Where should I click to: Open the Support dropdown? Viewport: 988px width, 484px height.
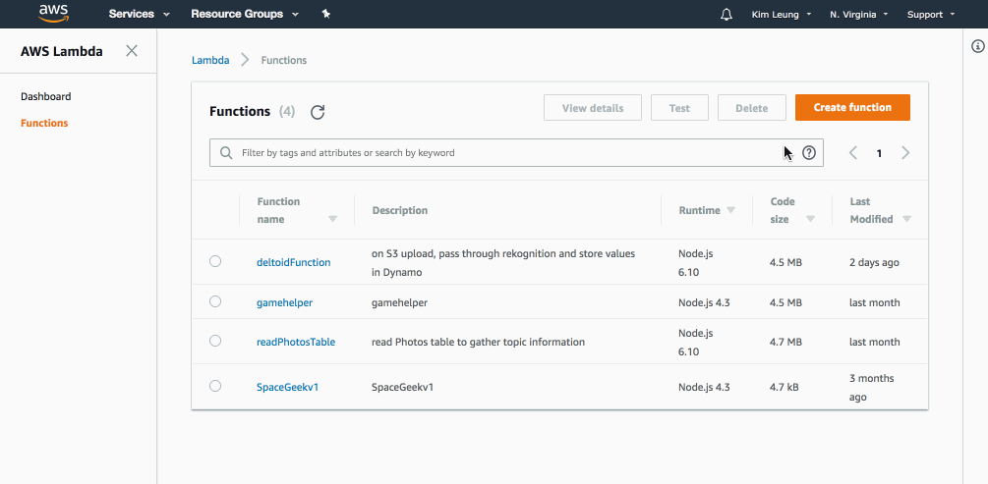click(931, 15)
